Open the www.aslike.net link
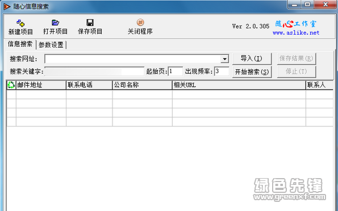This screenshot has width=338, height=211. tap(296, 33)
